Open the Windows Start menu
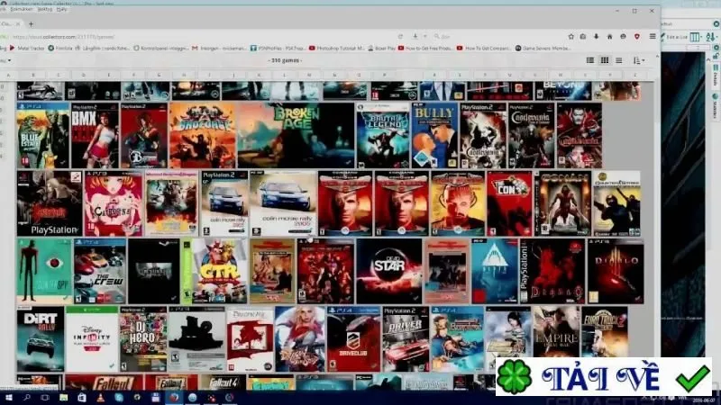Image resolution: width=721 pixels, height=405 pixels. [9, 398]
